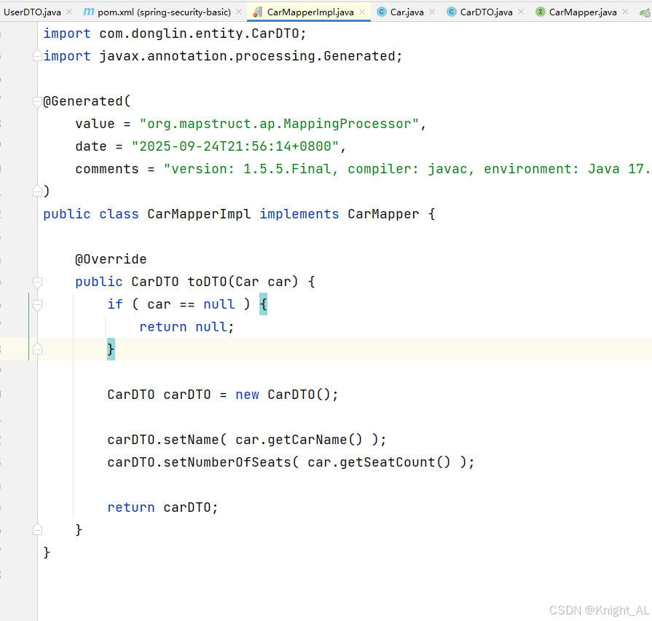Viewport: 652px width, 621px height.
Task: Collapse the import statements fold marker
Action: click(x=37, y=56)
